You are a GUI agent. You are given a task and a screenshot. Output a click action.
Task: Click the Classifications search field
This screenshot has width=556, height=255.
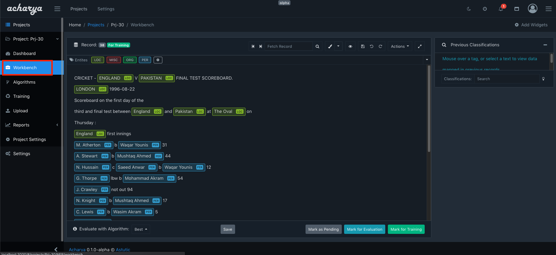[507, 79]
